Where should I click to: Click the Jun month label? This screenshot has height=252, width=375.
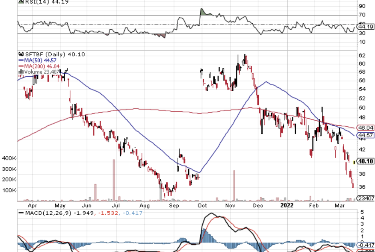point(87,206)
